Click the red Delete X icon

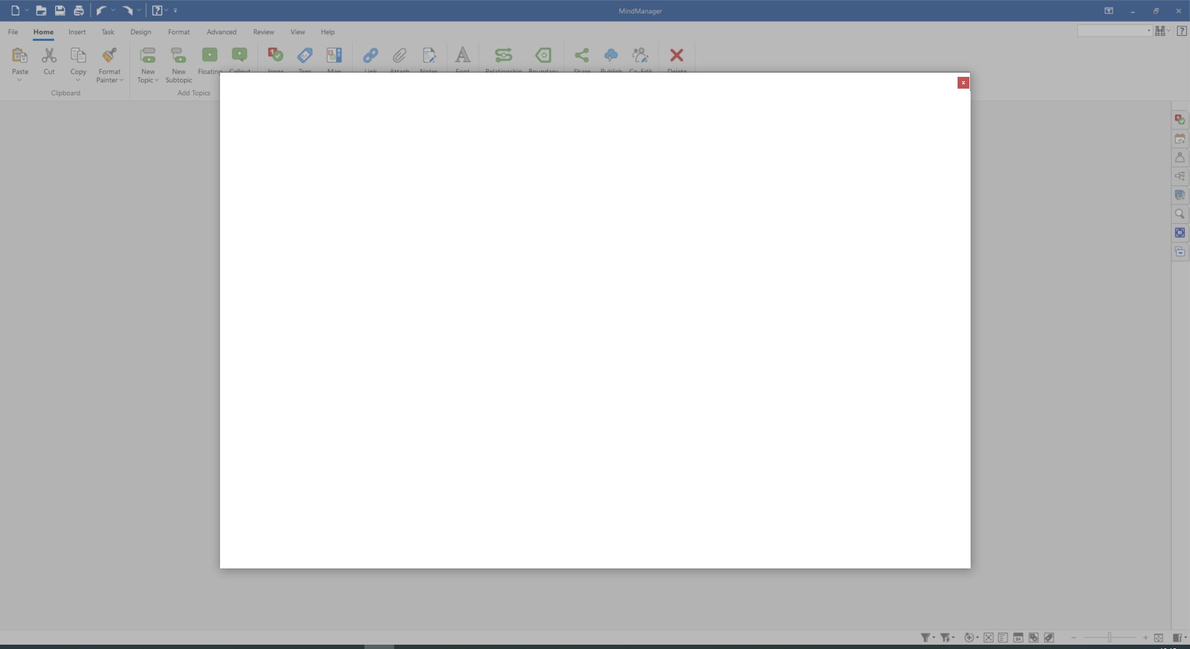pyautogui.click(x=676, y=56)
